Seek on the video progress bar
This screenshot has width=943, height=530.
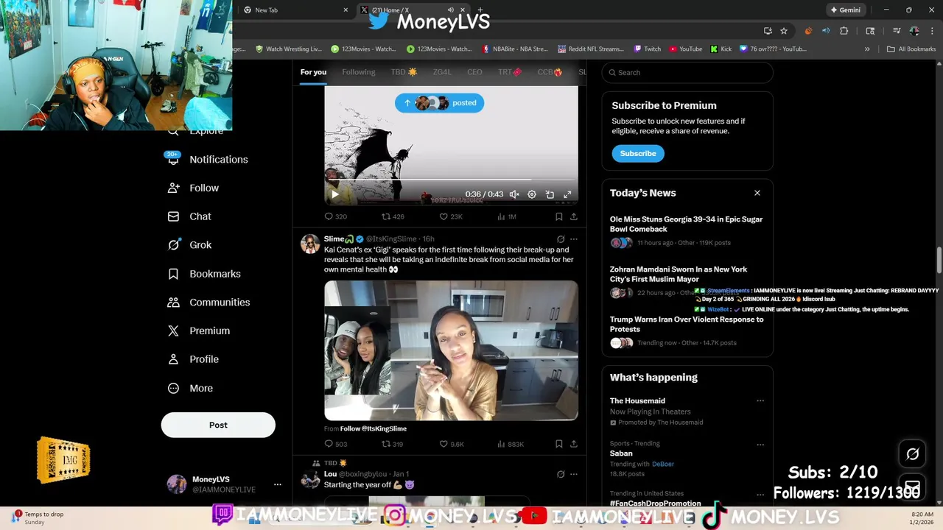[x=451, y=180]
